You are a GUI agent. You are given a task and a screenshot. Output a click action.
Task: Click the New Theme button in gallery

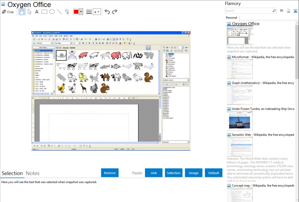tap(43, 48)
